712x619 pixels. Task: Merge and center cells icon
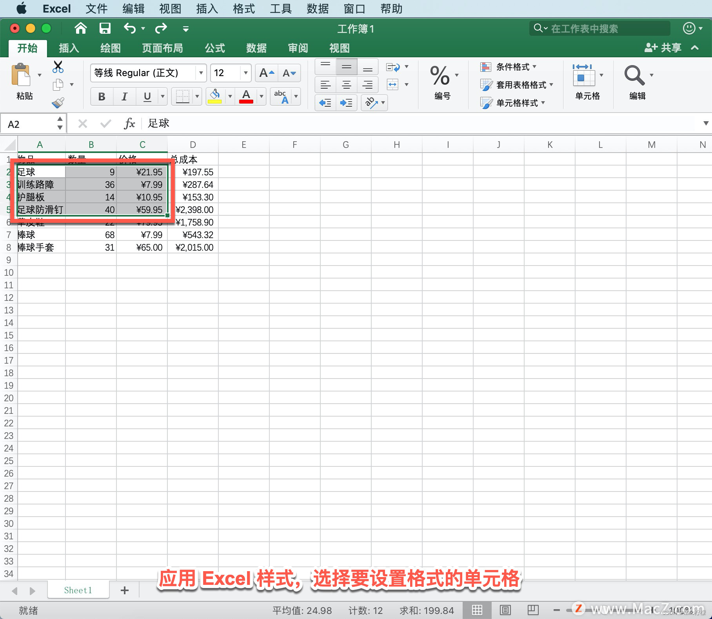click(x=393, y=84)
